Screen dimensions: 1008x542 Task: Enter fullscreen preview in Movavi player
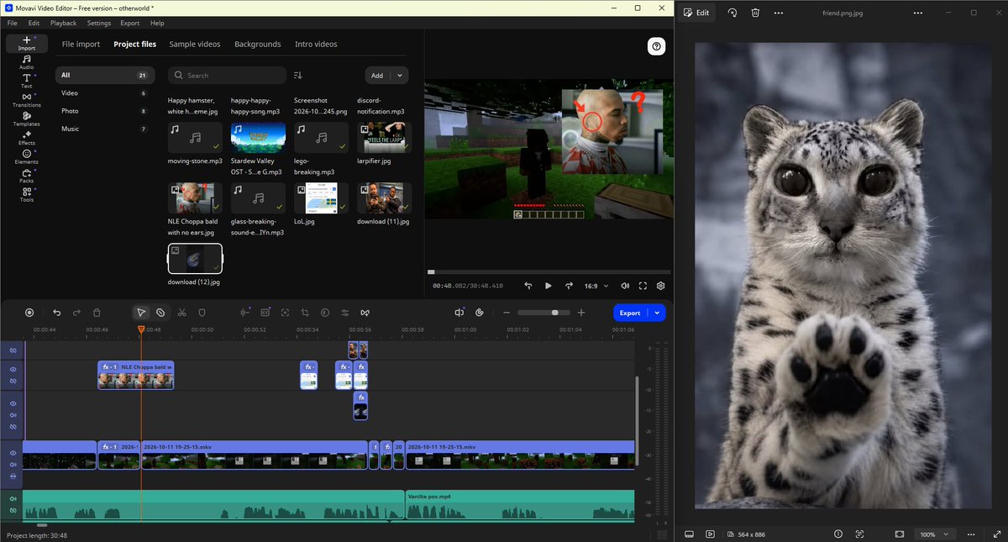[x=643, y=286]
